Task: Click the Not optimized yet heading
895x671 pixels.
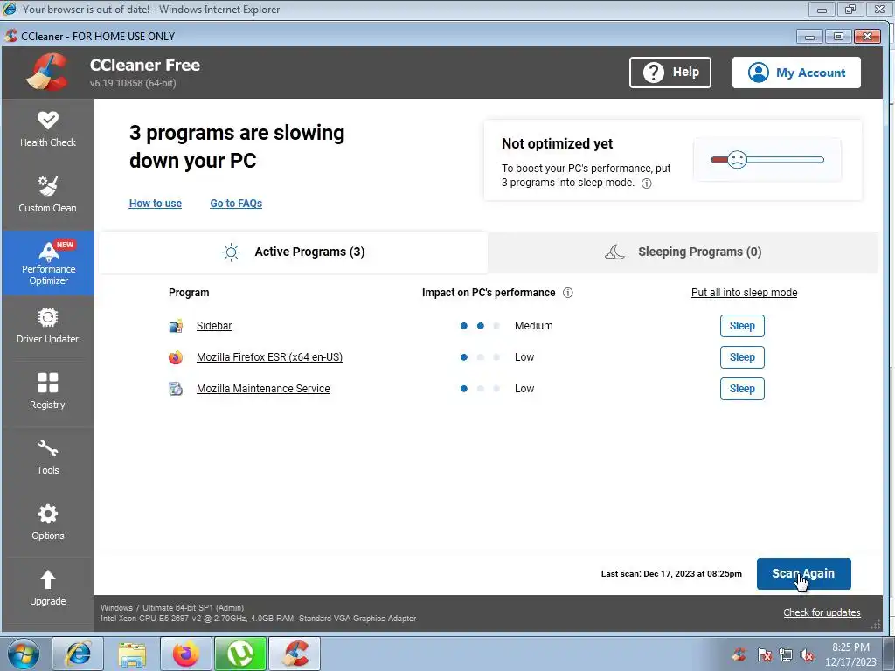Action: [557, 144]
